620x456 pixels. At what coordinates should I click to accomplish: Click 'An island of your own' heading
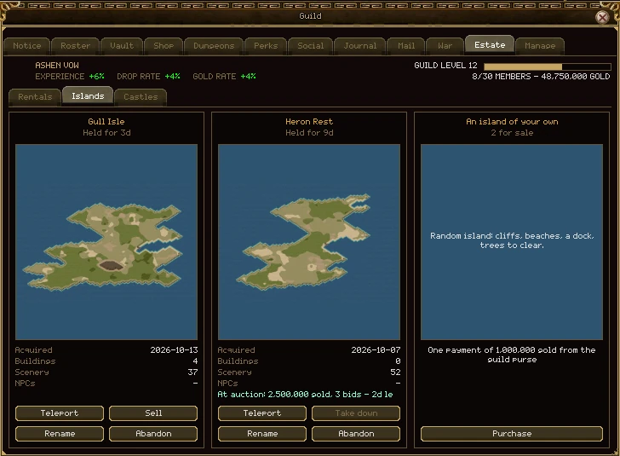512,122
